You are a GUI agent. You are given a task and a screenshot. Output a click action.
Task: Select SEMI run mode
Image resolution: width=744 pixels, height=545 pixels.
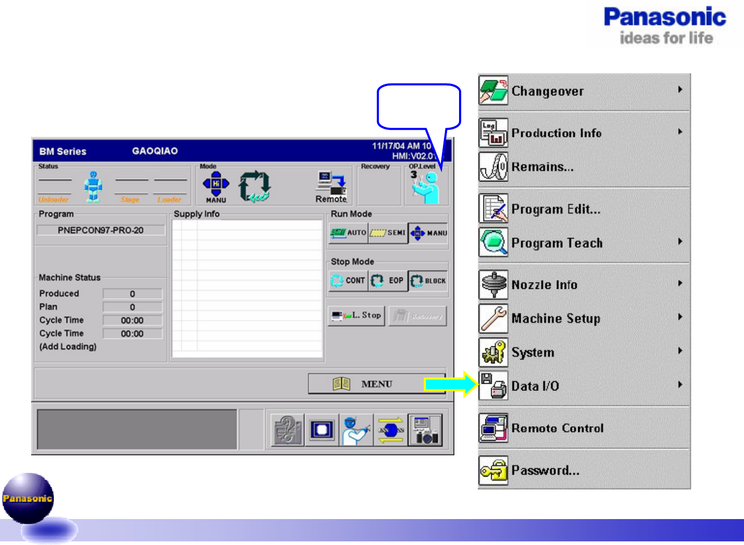[x=388, y=233]
